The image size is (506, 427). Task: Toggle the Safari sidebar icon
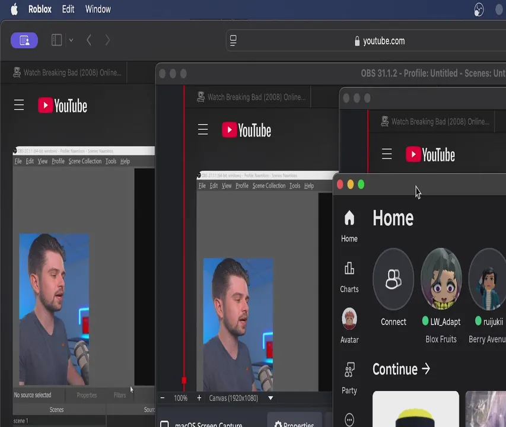[x=57, y=40]
